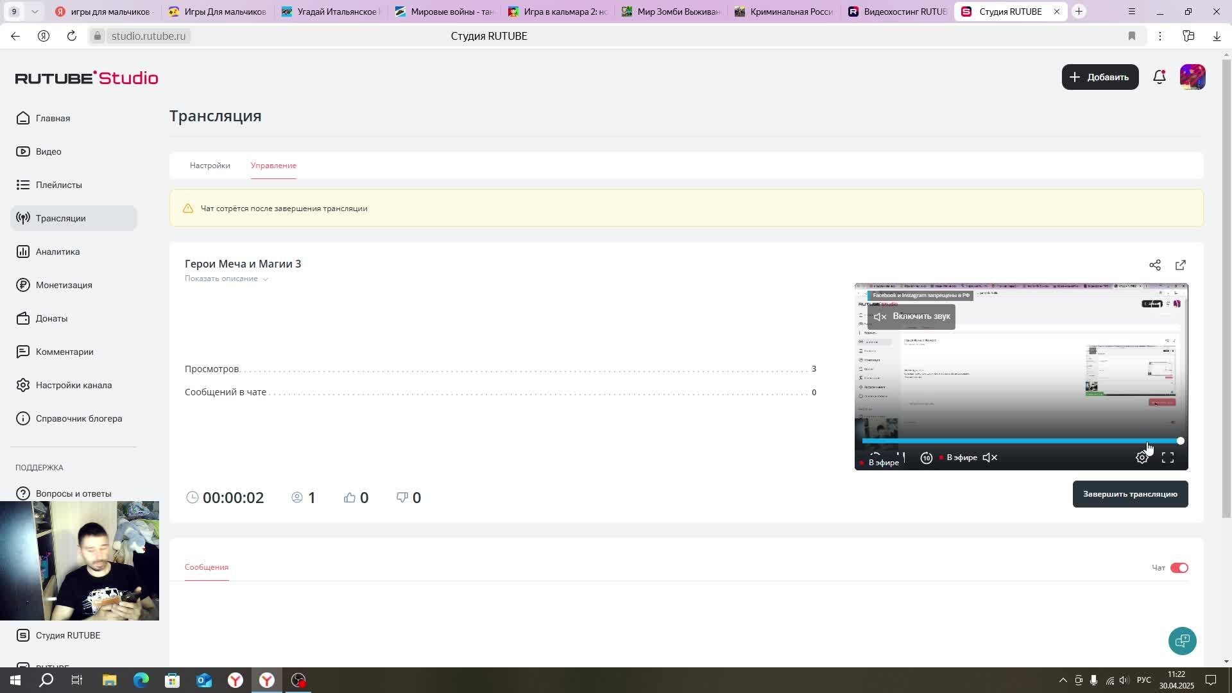Unmute via the player speaker icon

990,458
